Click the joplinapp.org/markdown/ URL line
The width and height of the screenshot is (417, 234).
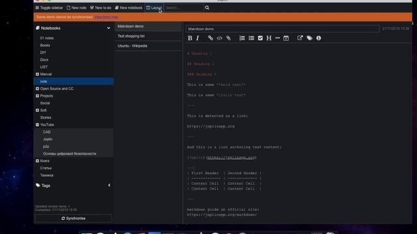[x=222, y=214]
